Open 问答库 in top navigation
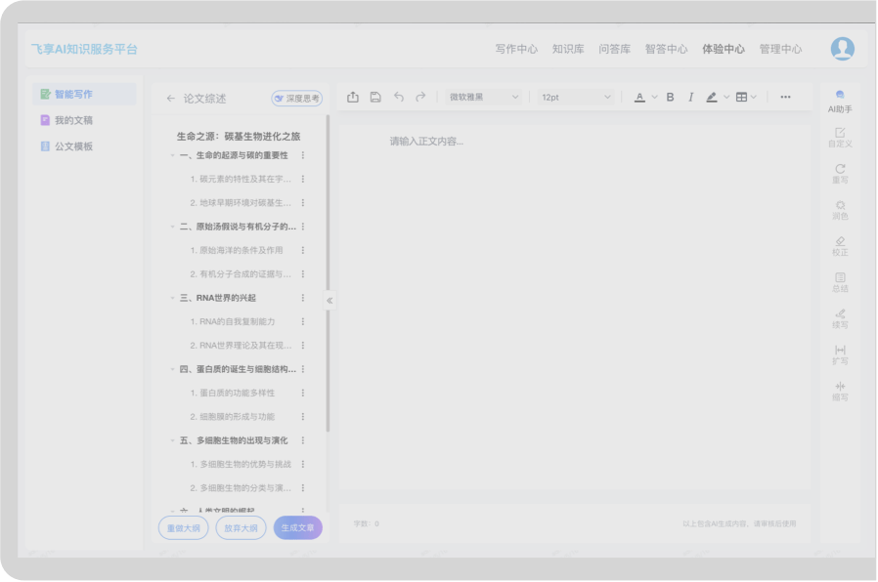The image size is (878, 582). coord(614,49)
